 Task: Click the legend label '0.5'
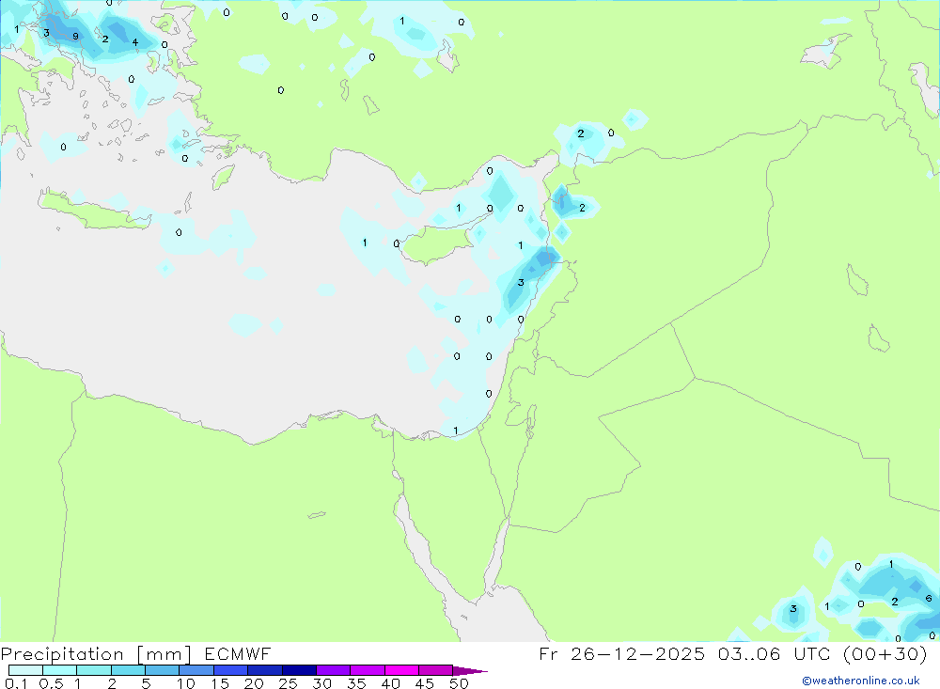pos(52,683)
